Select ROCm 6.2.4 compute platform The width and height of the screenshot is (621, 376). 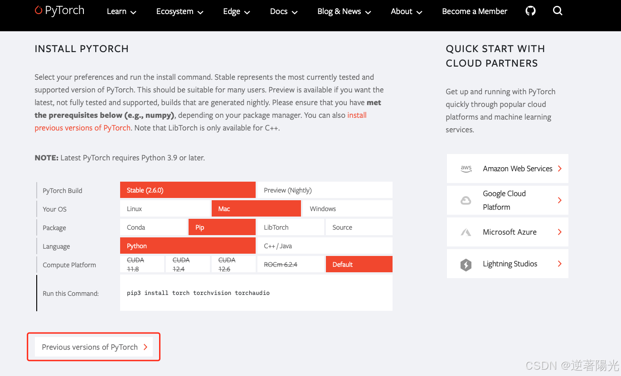[291, 264]
